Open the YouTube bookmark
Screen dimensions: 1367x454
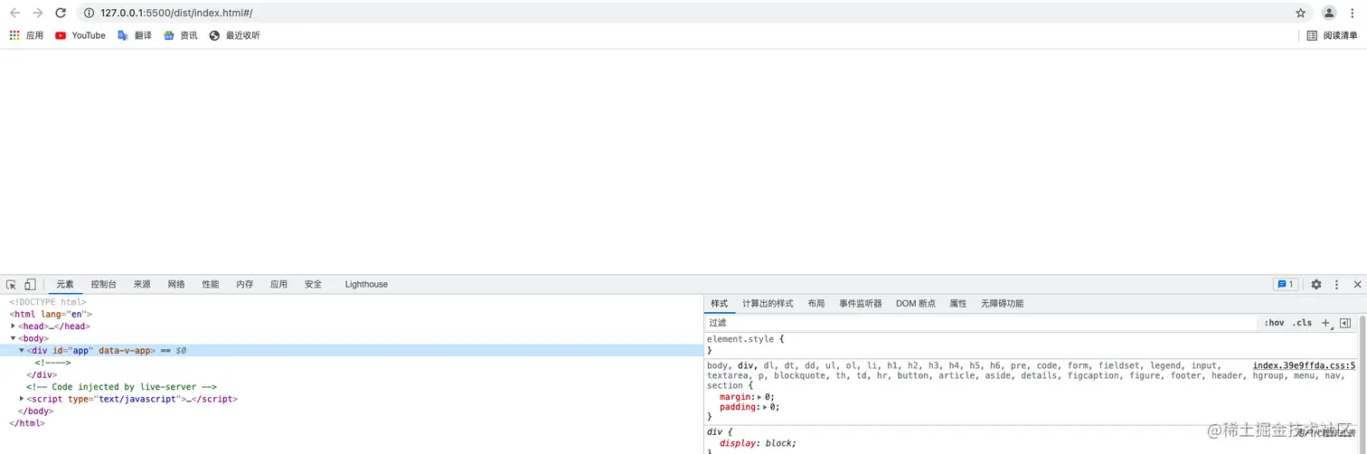[x=80, y=35]
